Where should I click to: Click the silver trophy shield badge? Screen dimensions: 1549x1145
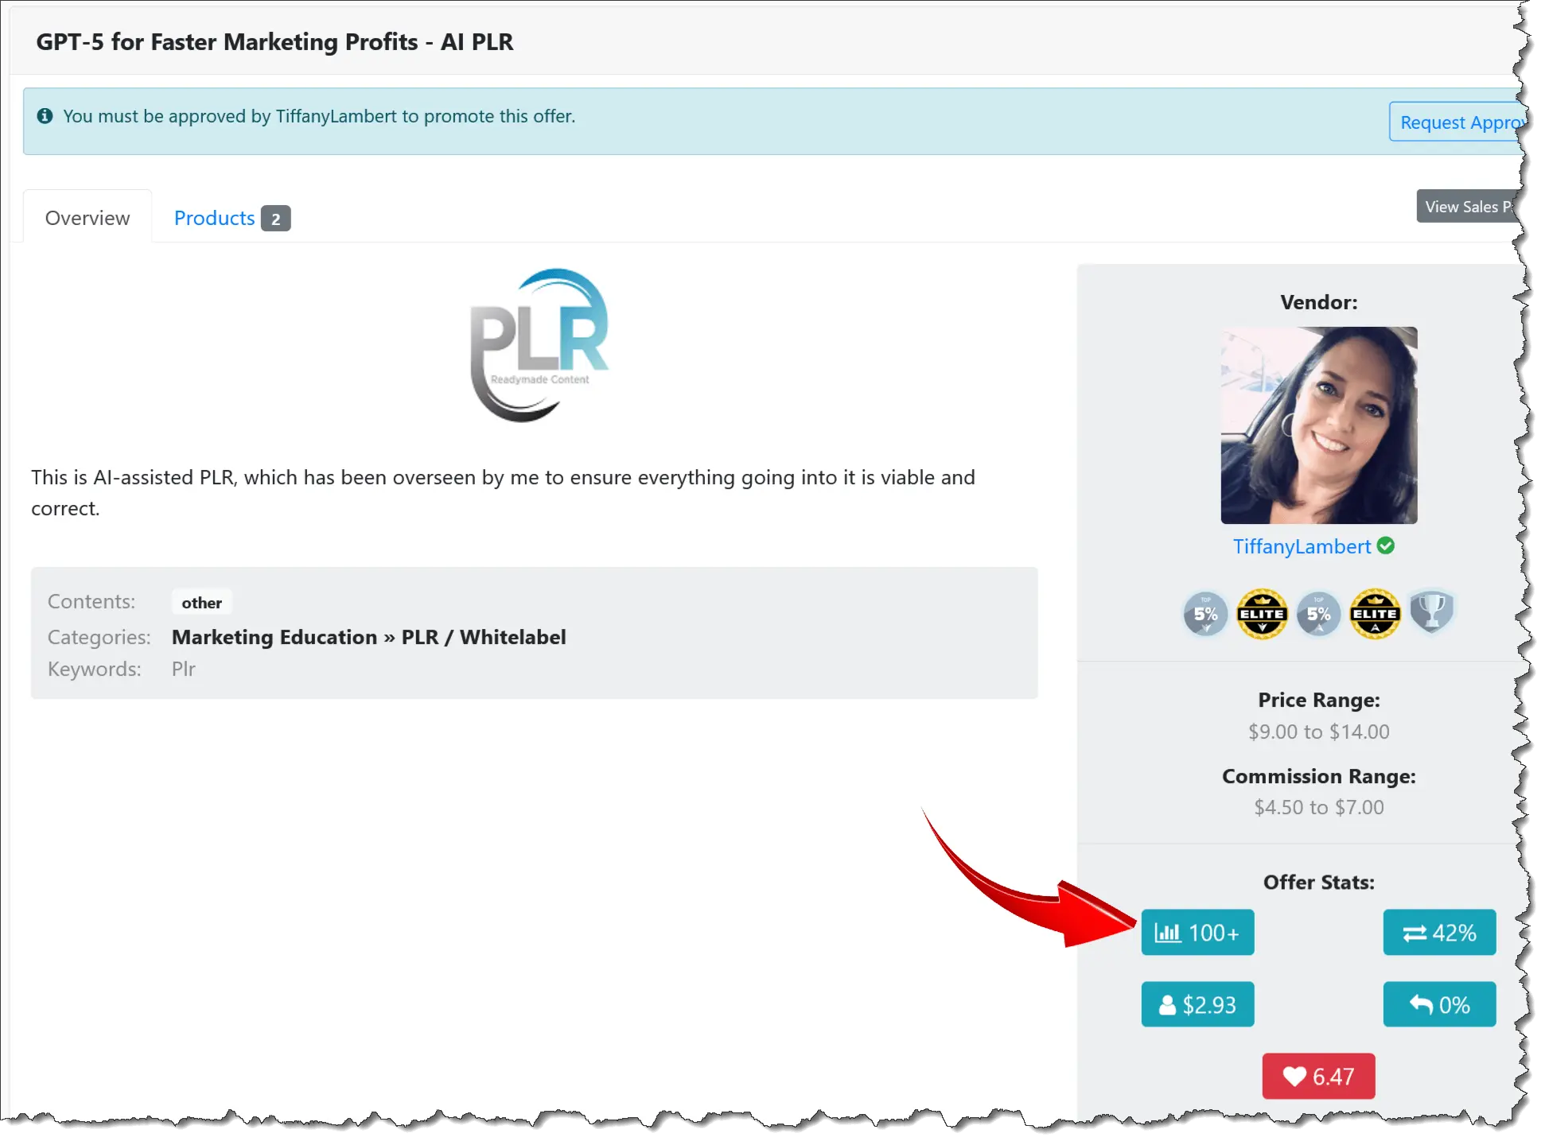[1431, 612]
